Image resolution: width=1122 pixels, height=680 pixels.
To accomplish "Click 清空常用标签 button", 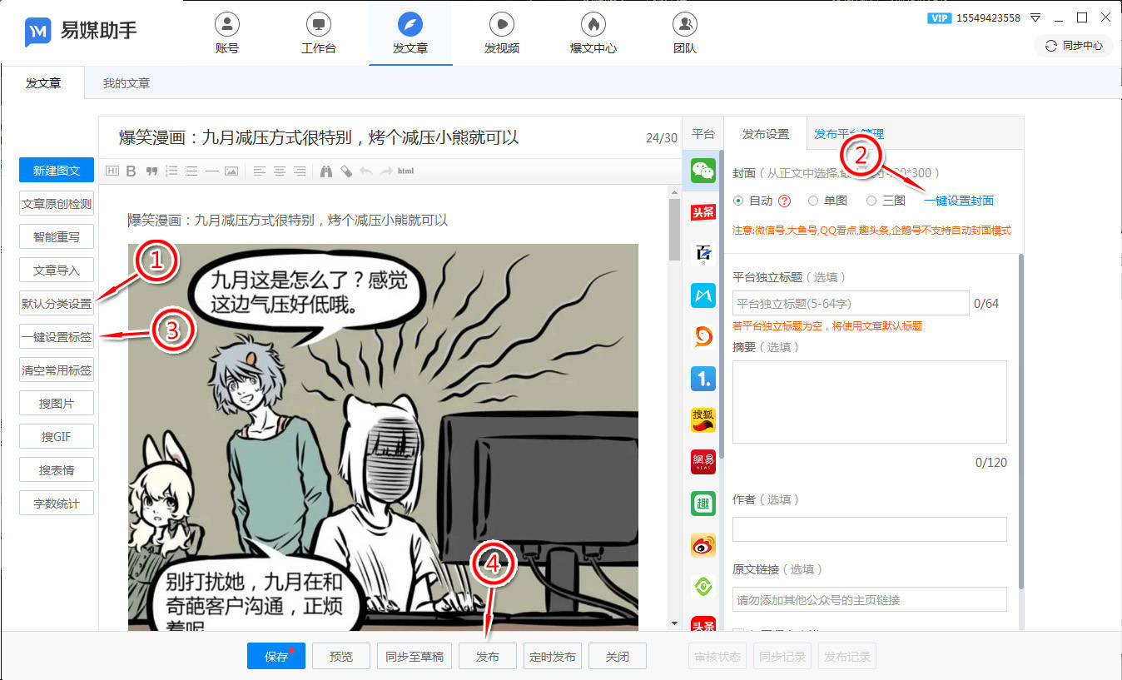I will click(57, 370).
